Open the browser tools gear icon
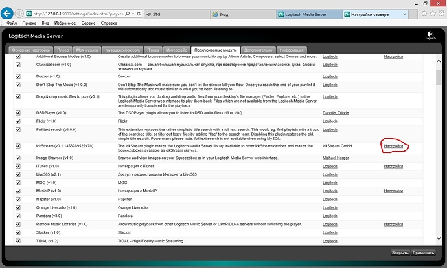This screenshot has height=268, width=447. (441, 14)
